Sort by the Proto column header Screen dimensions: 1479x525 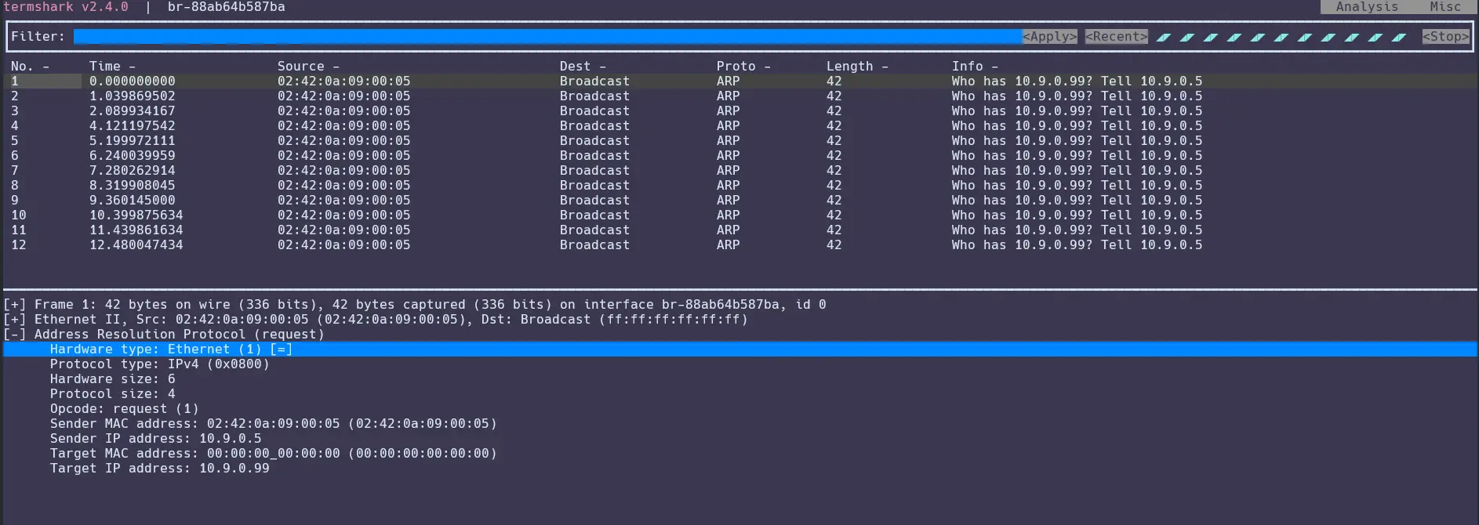743,67
